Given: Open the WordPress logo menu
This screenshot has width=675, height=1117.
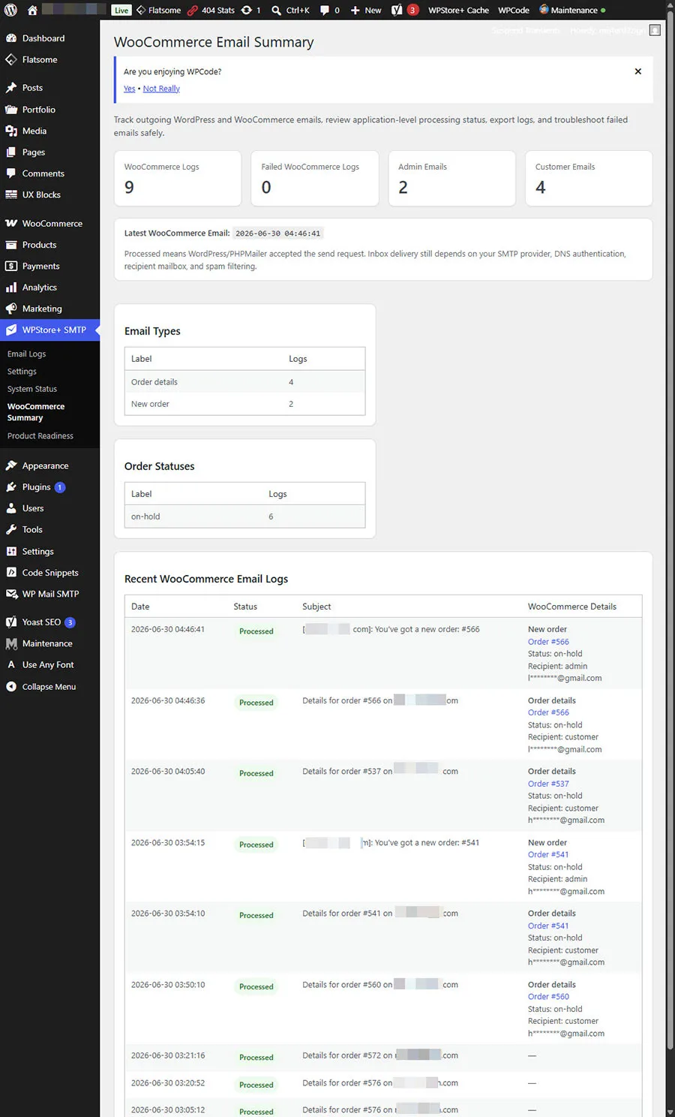Looking at the screenshot, I should pyautogui.click(x=10, y=11).
